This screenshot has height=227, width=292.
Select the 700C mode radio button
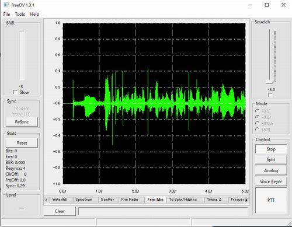[x=258, y=111]
